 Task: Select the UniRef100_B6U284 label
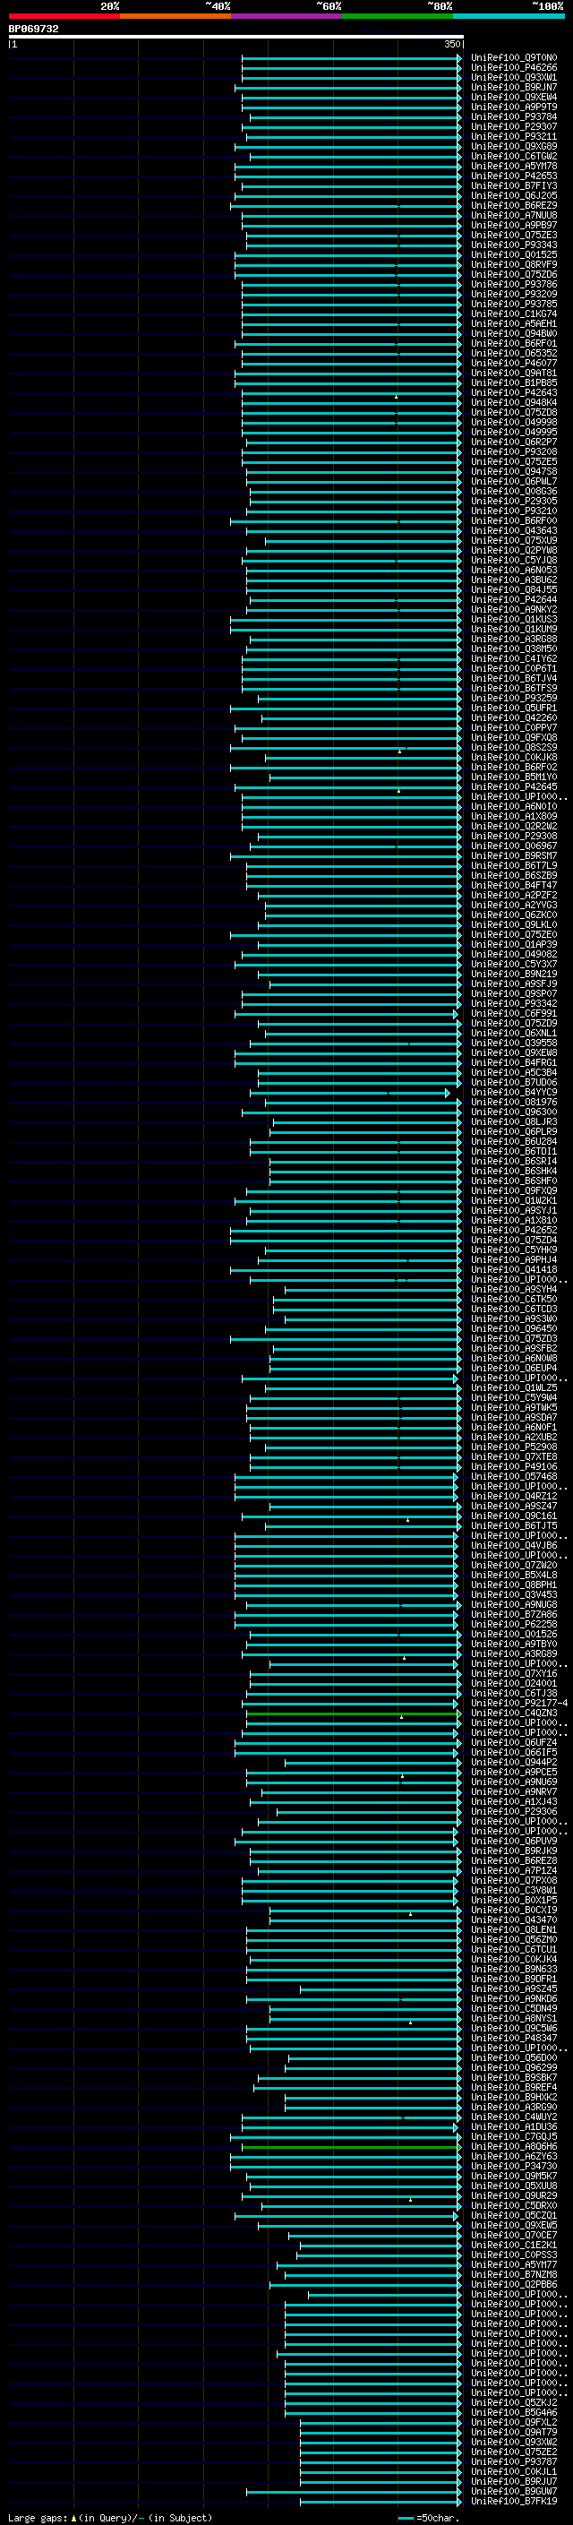click(x=513, y=1141)
